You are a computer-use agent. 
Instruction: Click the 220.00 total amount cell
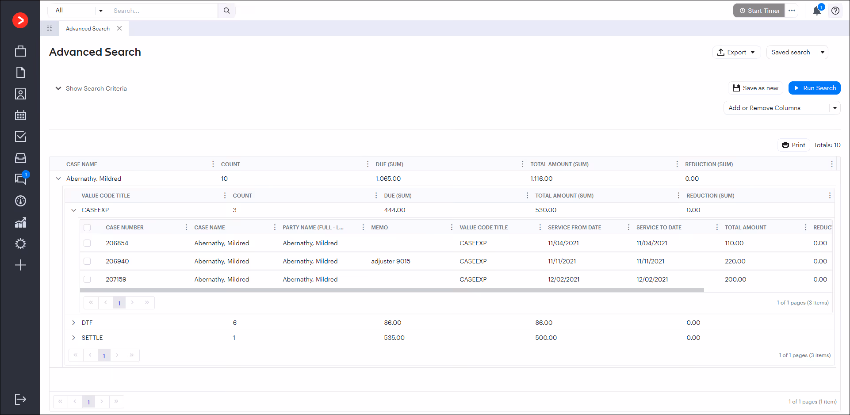(x=735, y=261)
